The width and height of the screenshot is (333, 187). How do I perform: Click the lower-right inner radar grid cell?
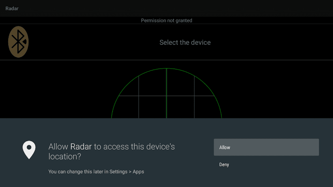pos(180,107)
